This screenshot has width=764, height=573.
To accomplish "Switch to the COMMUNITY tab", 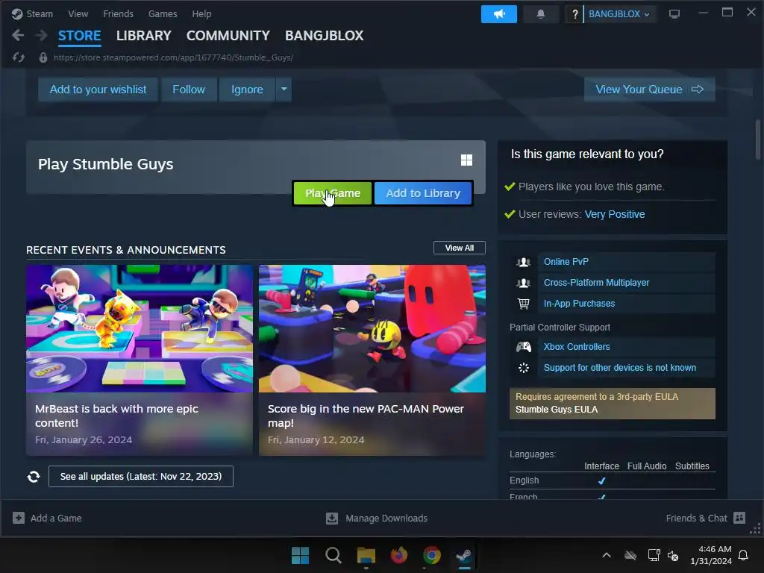I will coord(228,36).
